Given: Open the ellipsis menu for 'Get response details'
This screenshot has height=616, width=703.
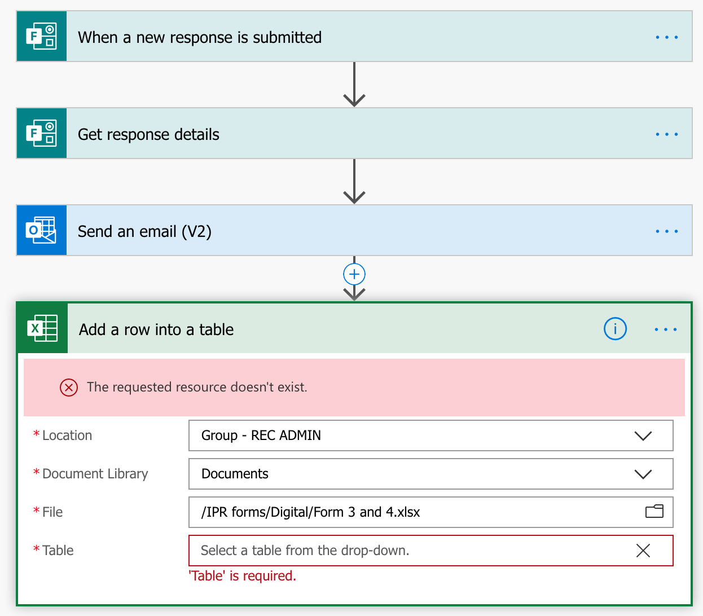Looking at the screenshot, I should pos(666,134).
